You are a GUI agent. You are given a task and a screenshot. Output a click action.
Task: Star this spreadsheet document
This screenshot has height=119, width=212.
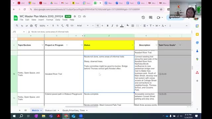point(75,16)
